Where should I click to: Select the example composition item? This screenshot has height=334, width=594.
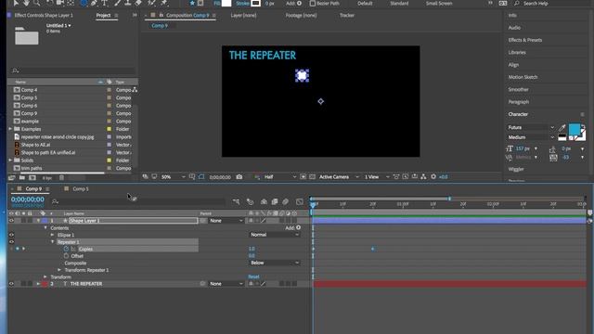coord(30,122)
